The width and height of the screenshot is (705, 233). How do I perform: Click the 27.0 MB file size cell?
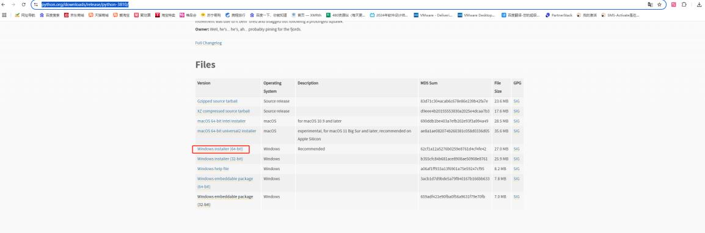(502, 149)
